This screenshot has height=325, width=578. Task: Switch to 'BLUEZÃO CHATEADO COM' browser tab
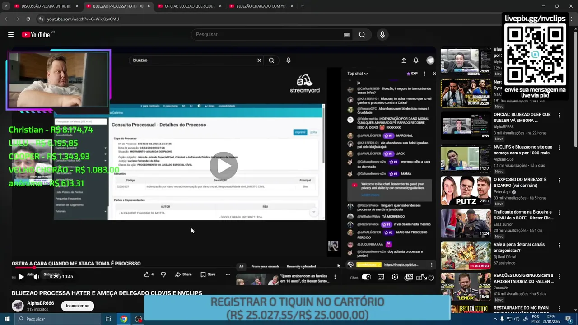261,6
